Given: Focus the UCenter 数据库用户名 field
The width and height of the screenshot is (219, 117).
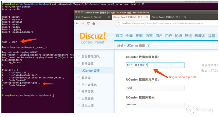Looking at the screenshot, I should click(155, 88).
